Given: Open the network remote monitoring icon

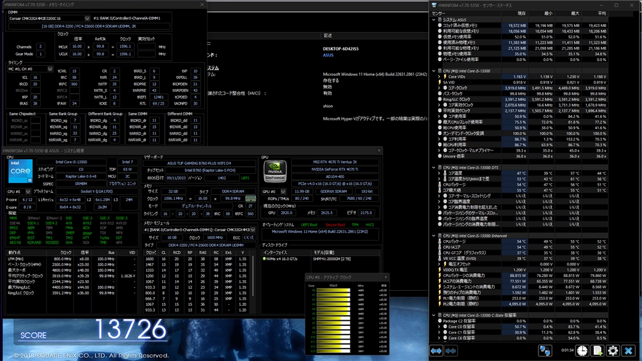Looking at the screenshot, I should click(545, 351).
